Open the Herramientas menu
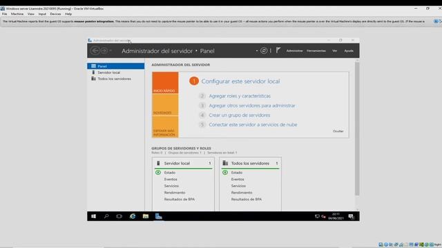Screen dimensions: 442x248 point(316,51)
